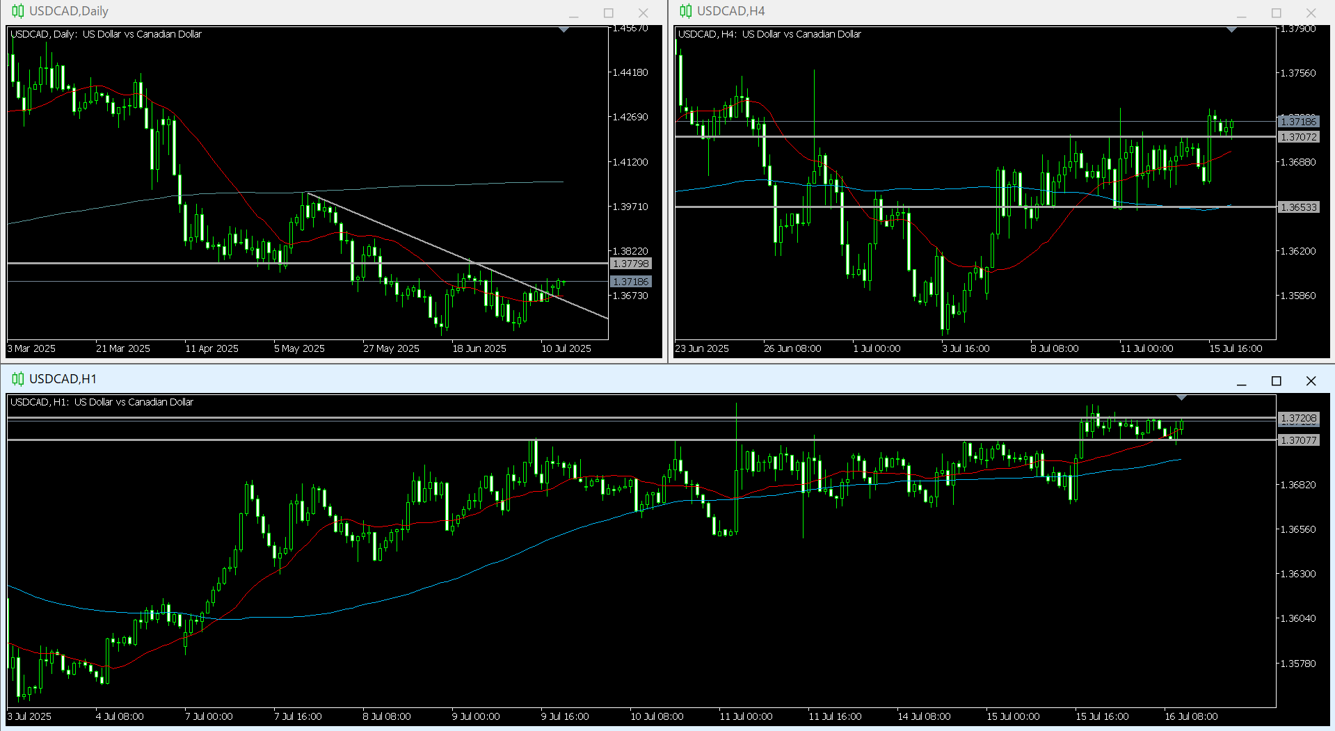The height and width of the screenshot is (731, 1335).
Task: Click the 1.44180 price on Daily price scale
Action: [630, 72]
